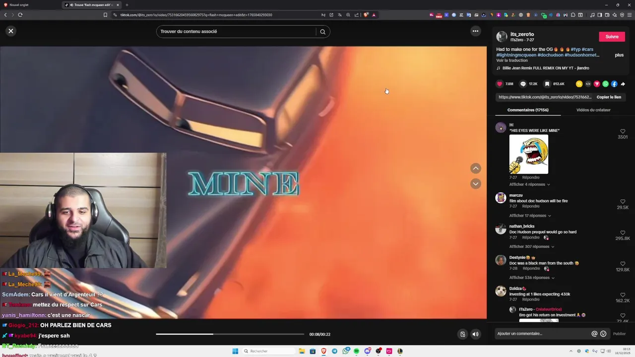Open browser translate icon
This screenshot has width=635, height=357.
pos(340,15)
